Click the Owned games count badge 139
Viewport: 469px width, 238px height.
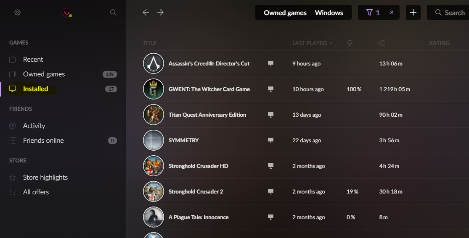109,74
